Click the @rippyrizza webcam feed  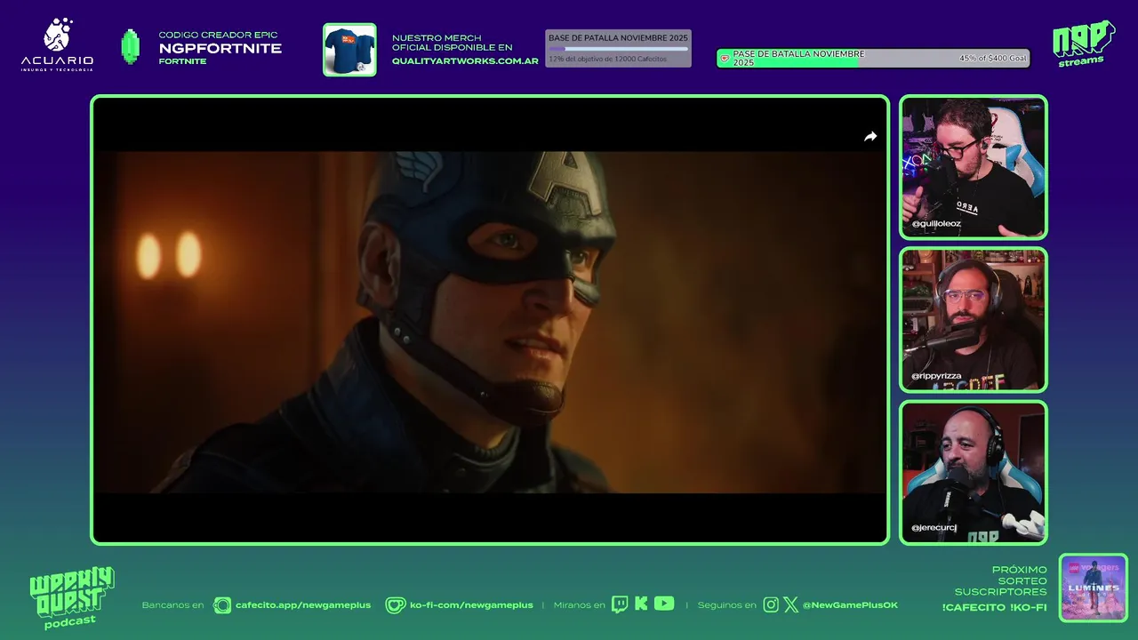pos(974,320)
